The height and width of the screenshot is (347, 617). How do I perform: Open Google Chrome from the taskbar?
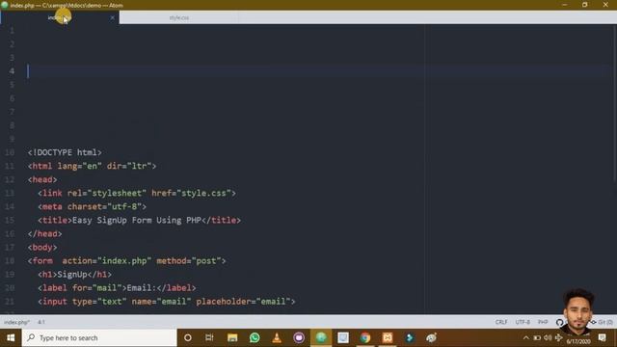click(365, 338)
